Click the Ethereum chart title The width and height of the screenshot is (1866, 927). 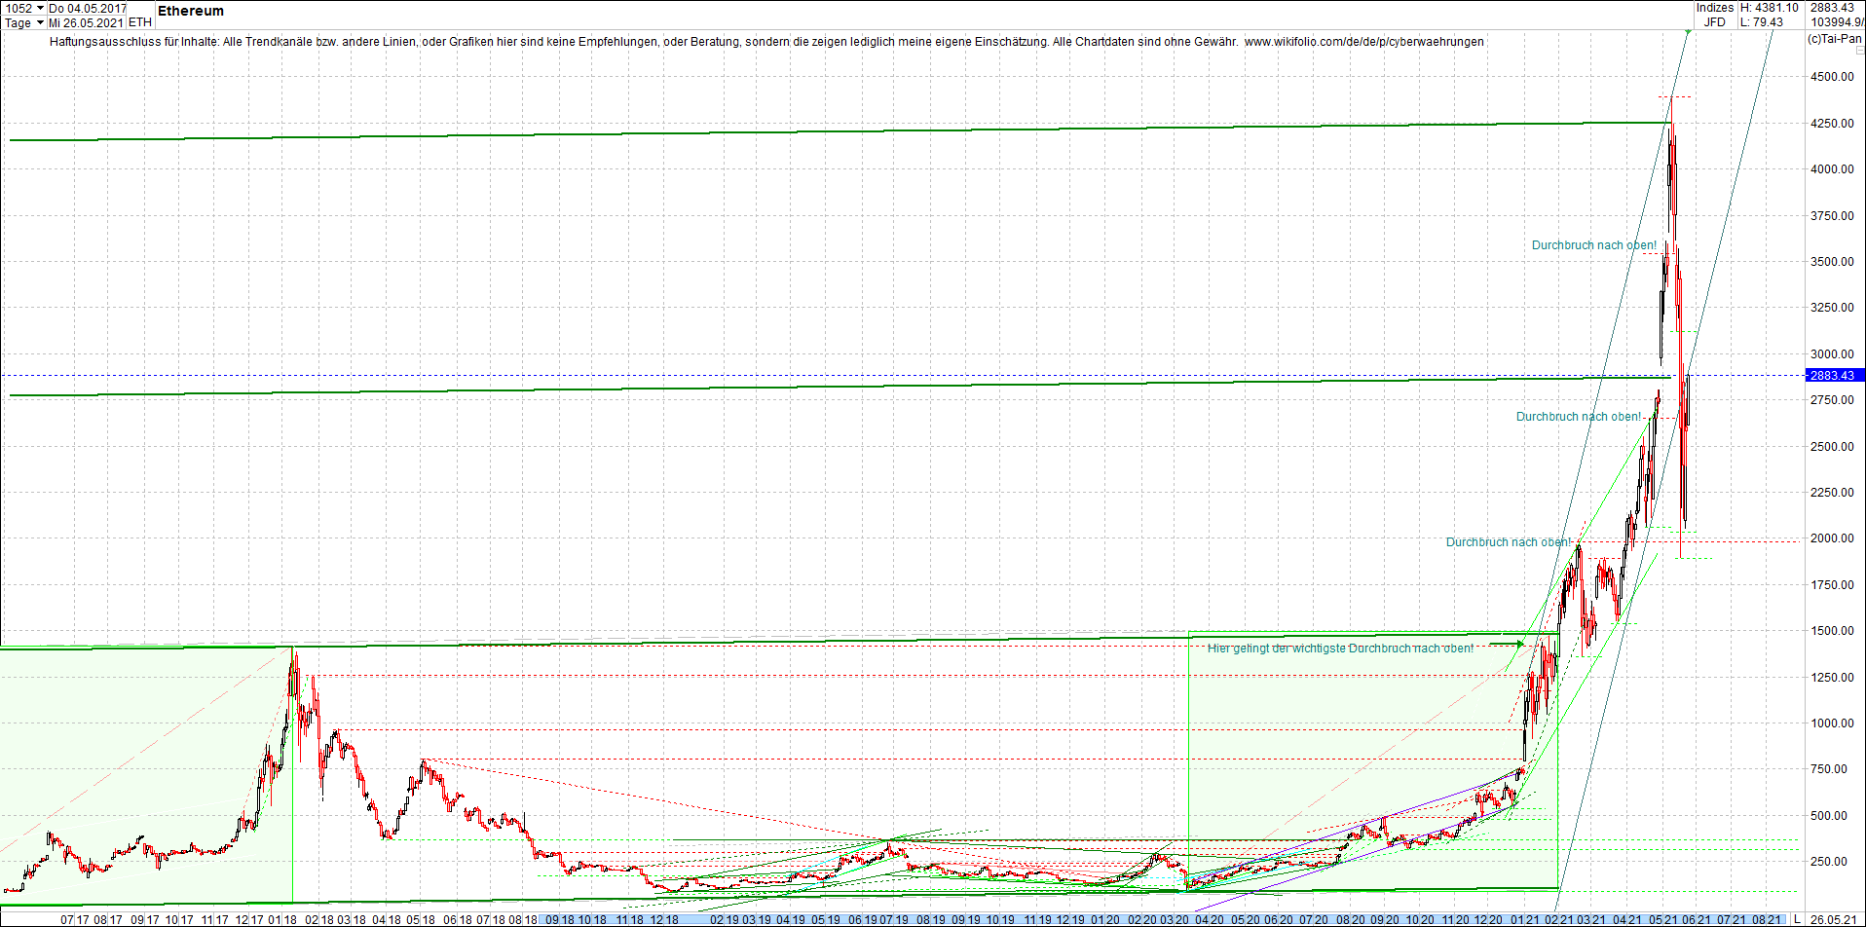point(191,11)
